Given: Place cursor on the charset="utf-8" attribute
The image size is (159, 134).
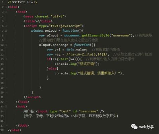Looking at the screenshot, I should (x=50, y=16).
